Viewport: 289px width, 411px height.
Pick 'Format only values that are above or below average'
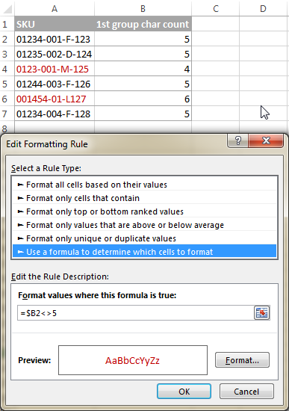144,225
